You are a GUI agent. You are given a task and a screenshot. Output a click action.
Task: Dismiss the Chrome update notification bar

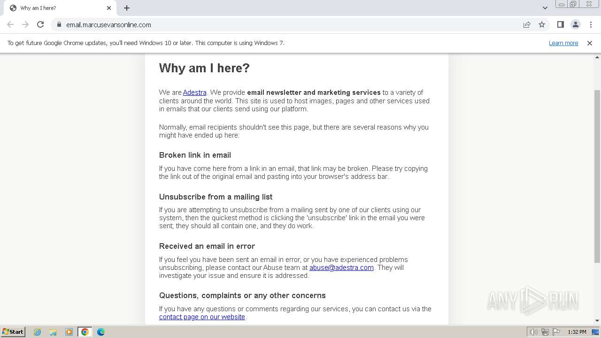[x=590, y=43]
